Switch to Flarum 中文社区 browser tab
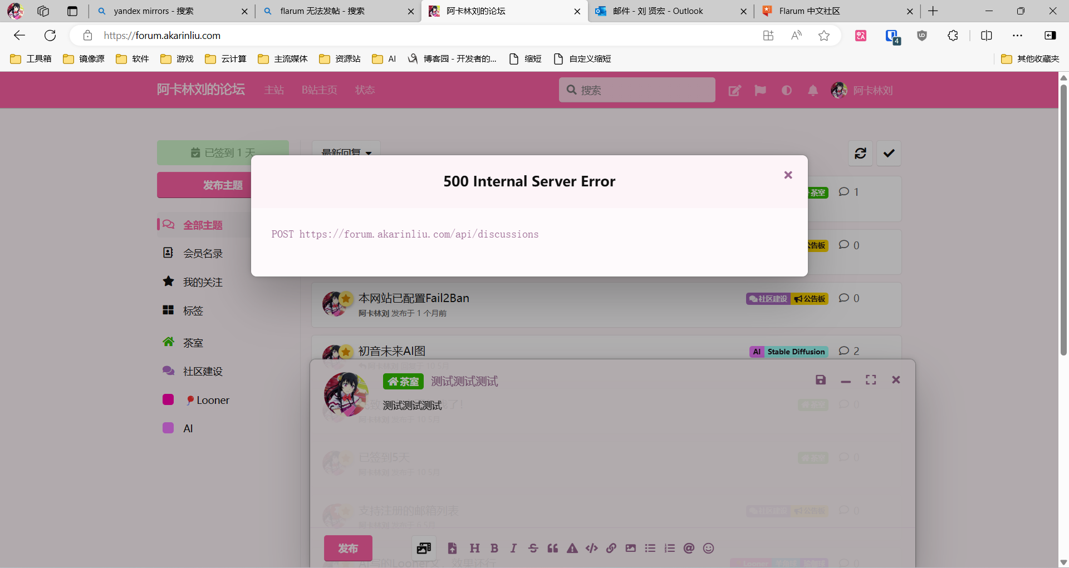Screen dimensions: 1069x568 (836, 11)
